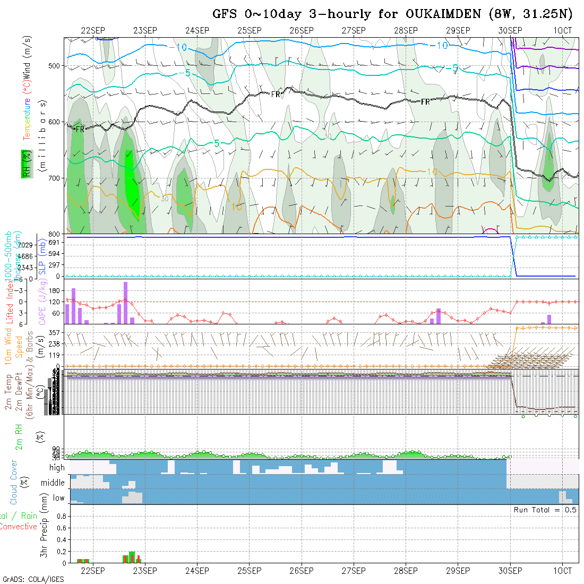This screenshot has width=584, height=584.
Task: Click the green RH (%) legend swatch
Action: pyautogui.click(x=25, y=162)
